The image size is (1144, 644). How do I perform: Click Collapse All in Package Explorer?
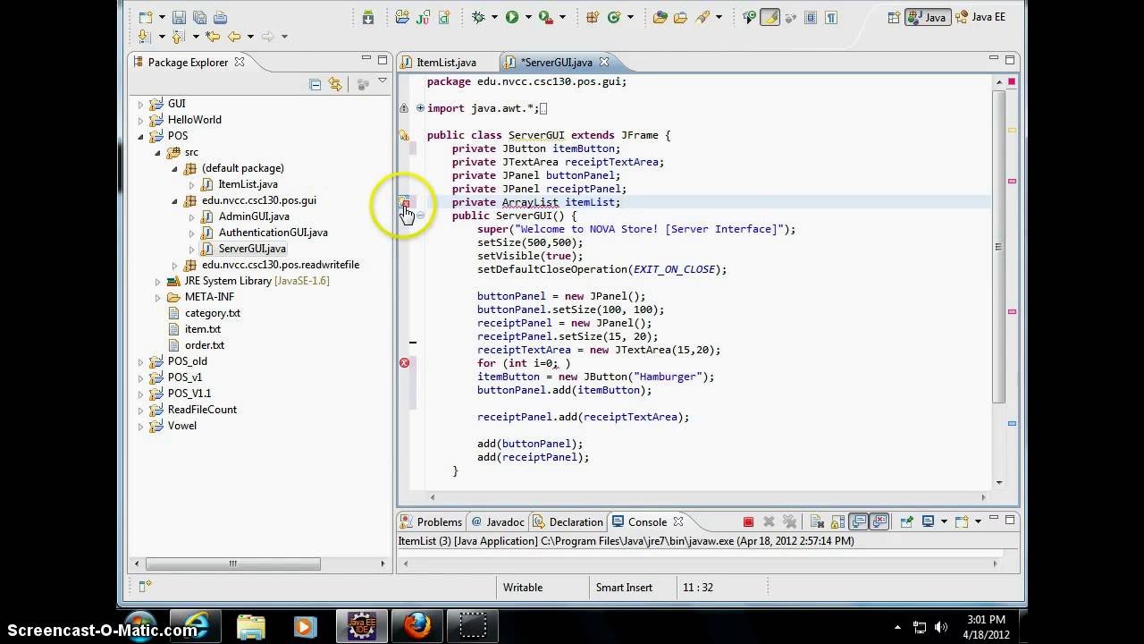(x=315, y=84)
